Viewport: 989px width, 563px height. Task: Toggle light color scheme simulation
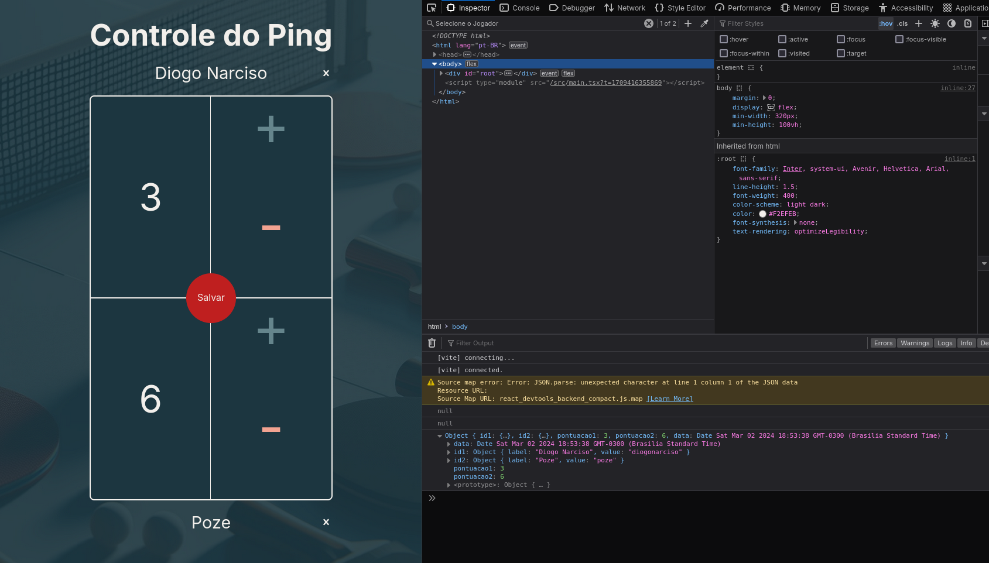[x=935, y=23]
